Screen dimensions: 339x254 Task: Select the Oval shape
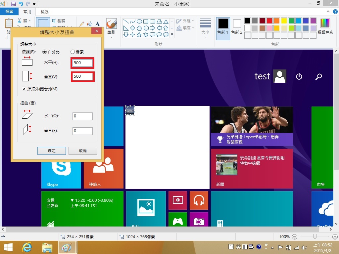[139, 21]
